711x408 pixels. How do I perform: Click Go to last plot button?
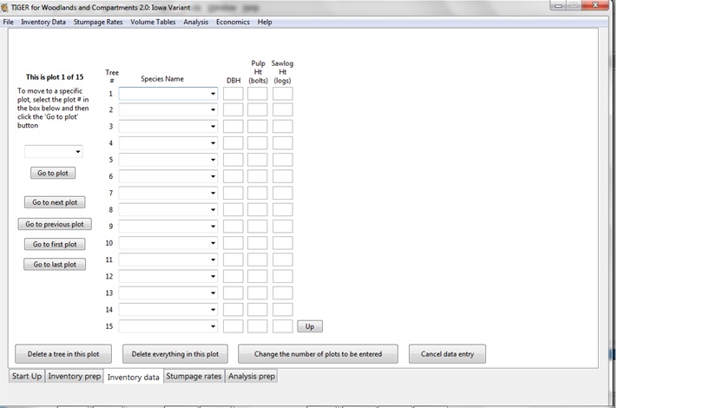point(55,265)
